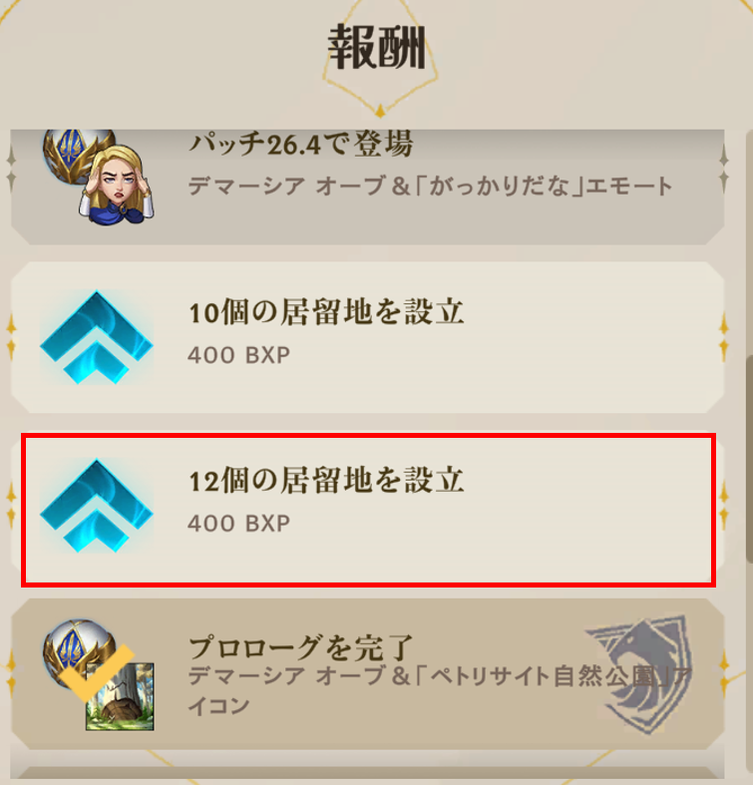This screenshot has width=753, height=785.
Task: Click the ペトリサイト自然公園 summoner icon thumbnail
Action: pyautogui.click(x=120, y=697)
